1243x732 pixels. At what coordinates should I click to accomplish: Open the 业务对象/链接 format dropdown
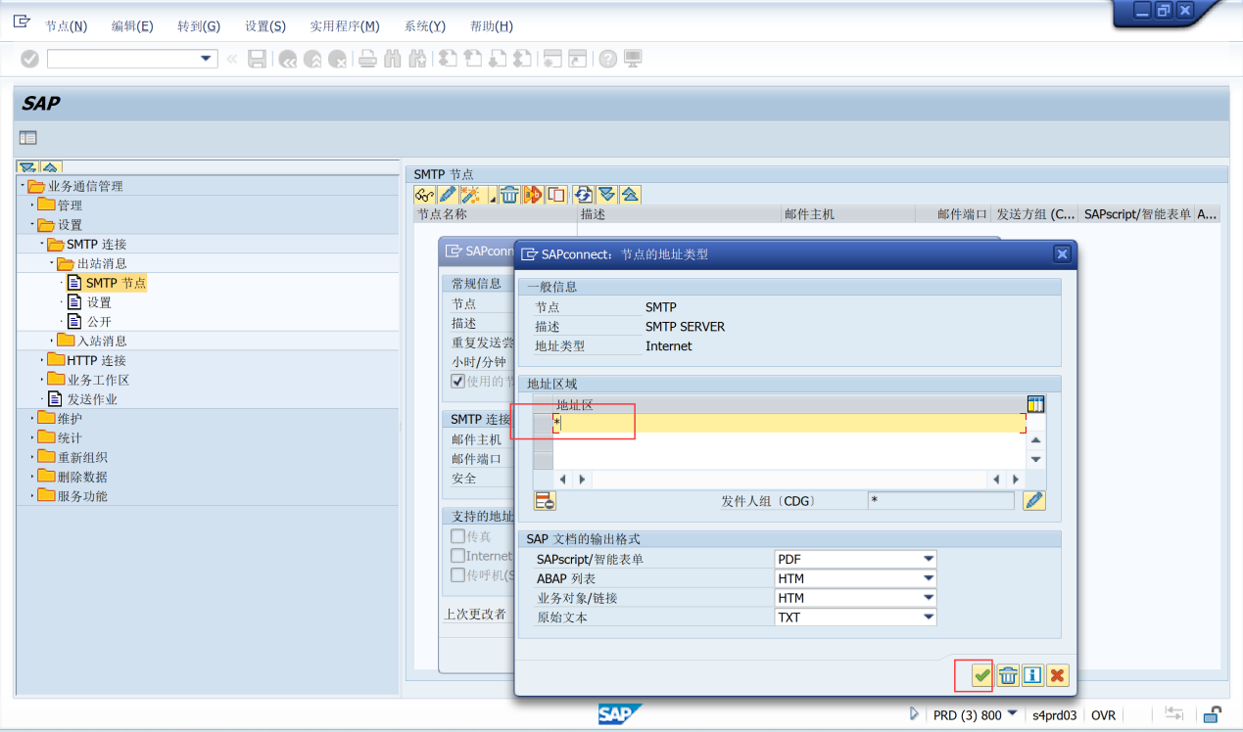928,598
